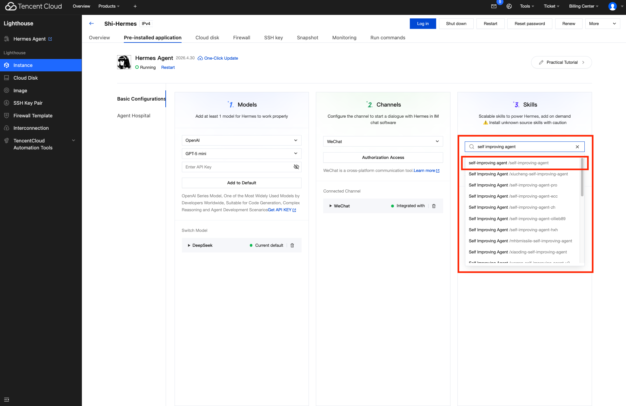Delete the WeChat channel trash icon
This screenshot has height=406, width=626.
tap(434, 206)
